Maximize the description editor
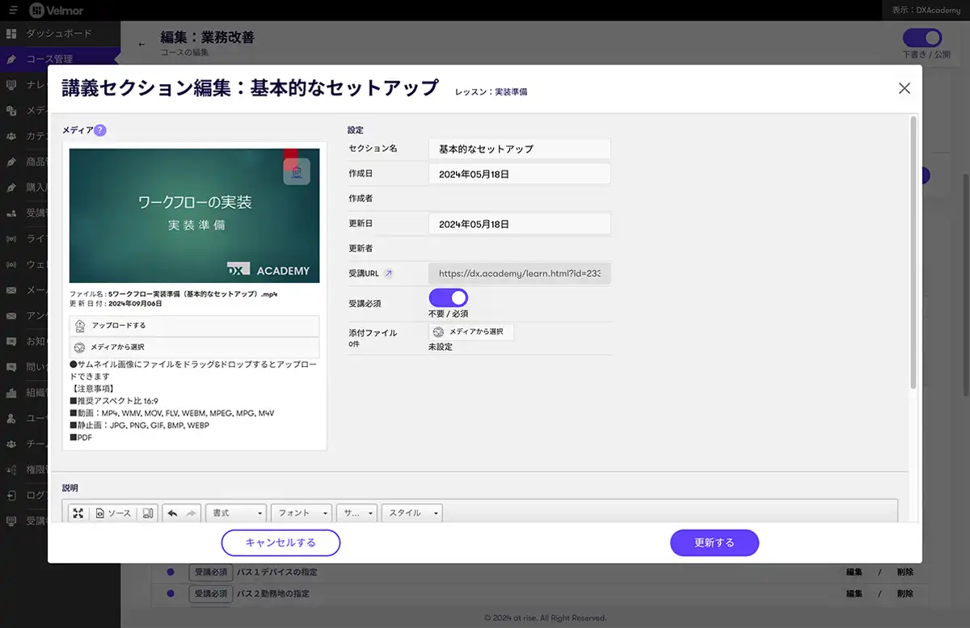 [78, 513]
